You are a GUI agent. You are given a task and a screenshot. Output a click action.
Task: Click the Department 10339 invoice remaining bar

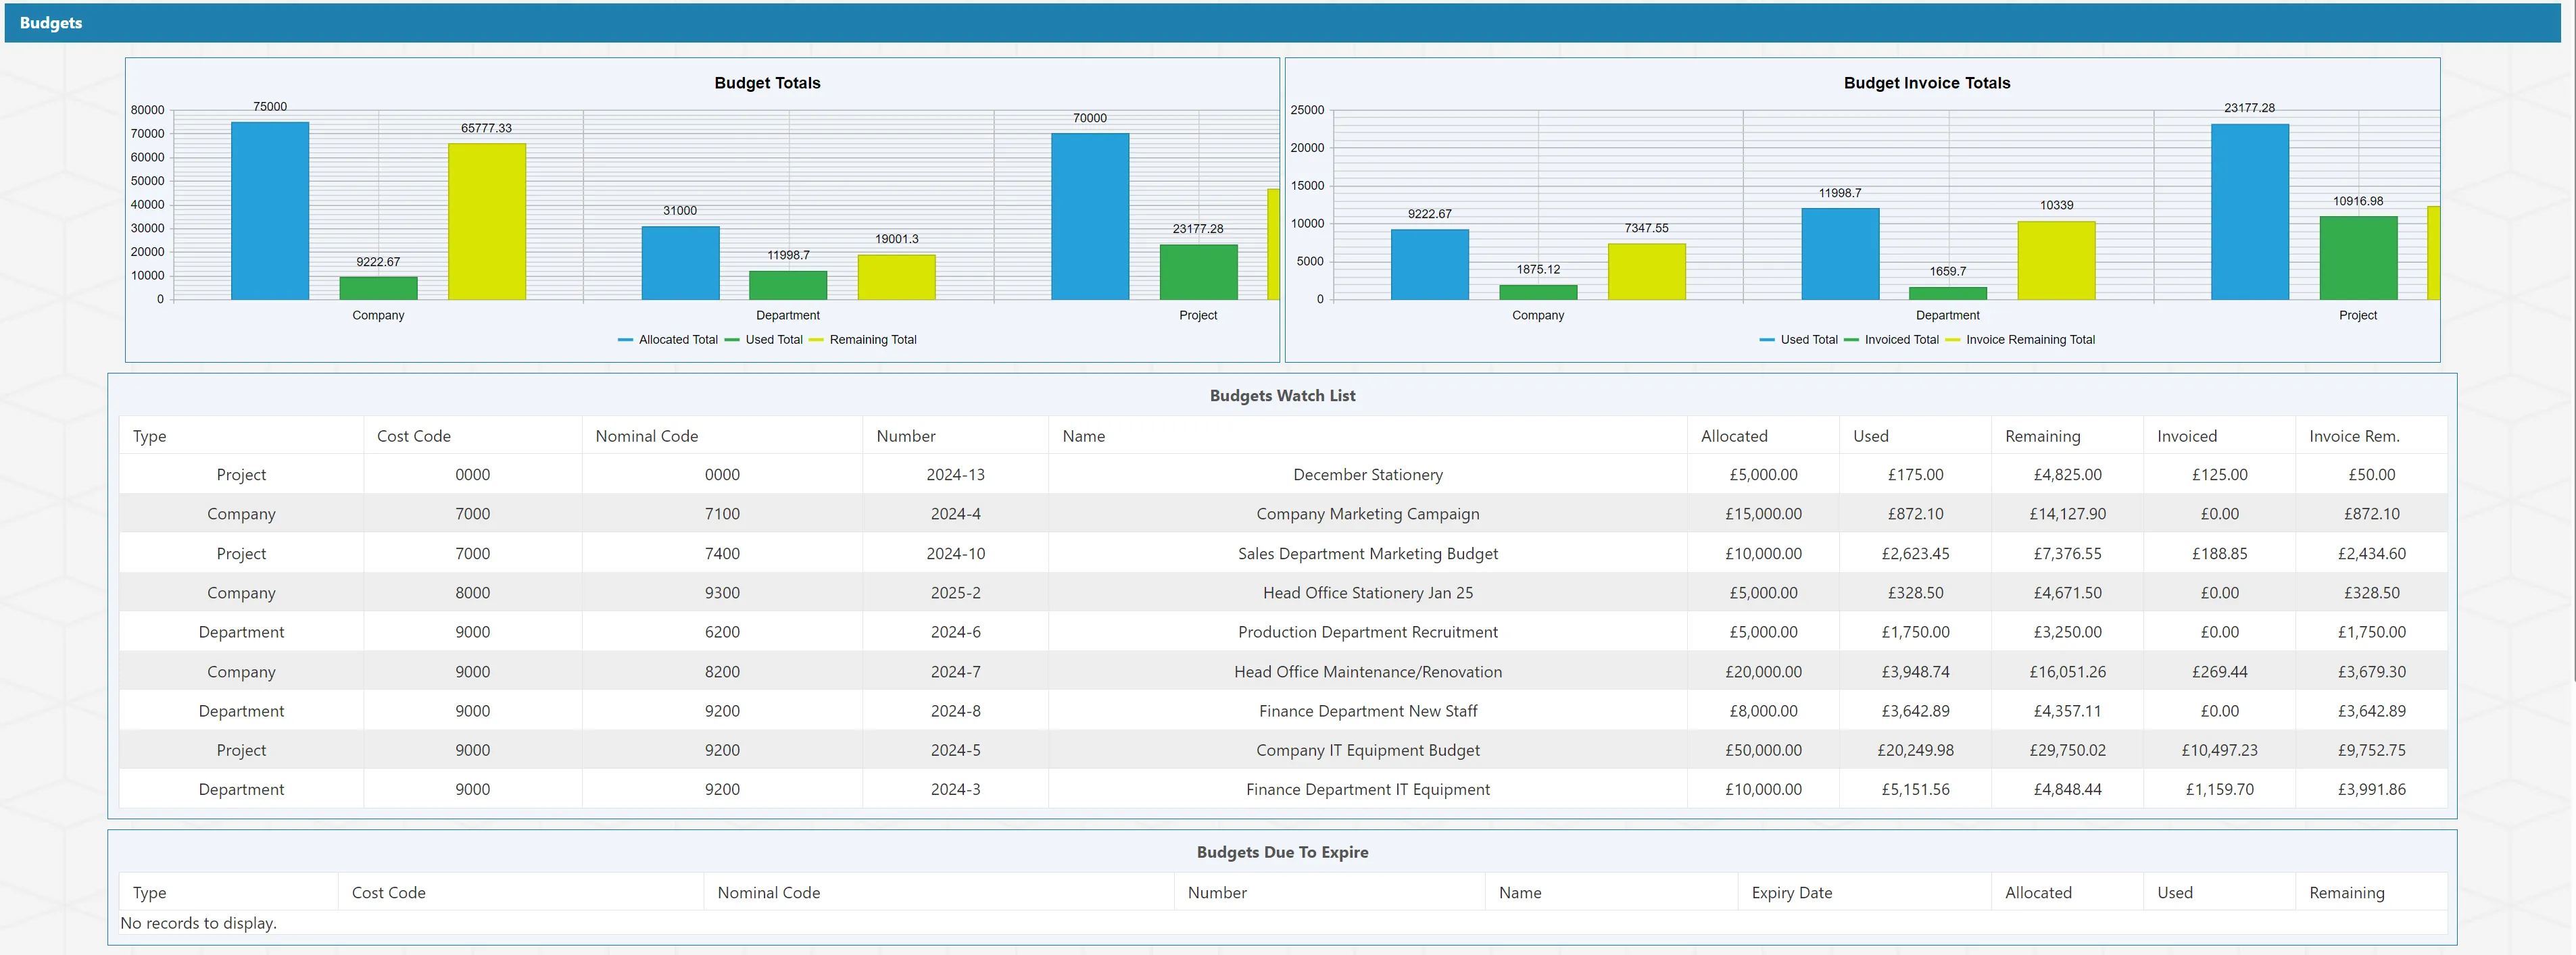coord(2056,261)
